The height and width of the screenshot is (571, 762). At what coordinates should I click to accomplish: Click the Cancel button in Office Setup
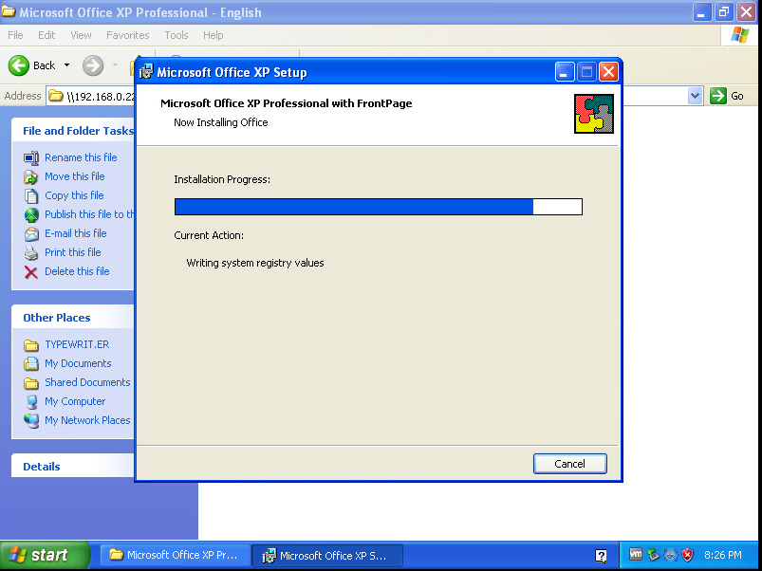[569, 464]
